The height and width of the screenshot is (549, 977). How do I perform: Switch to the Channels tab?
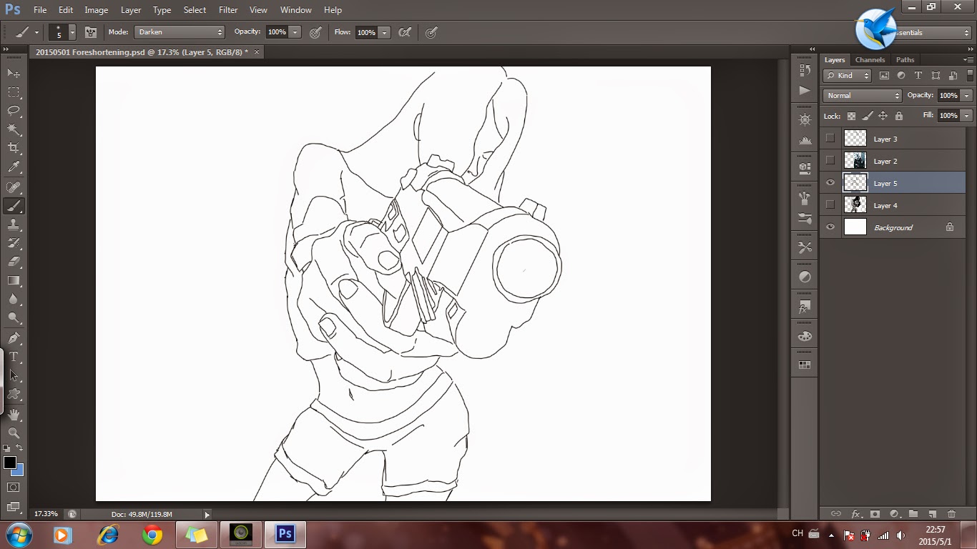tap(870, 59)
